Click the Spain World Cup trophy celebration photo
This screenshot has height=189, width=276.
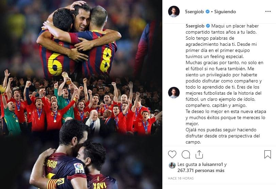coord(81,105)
